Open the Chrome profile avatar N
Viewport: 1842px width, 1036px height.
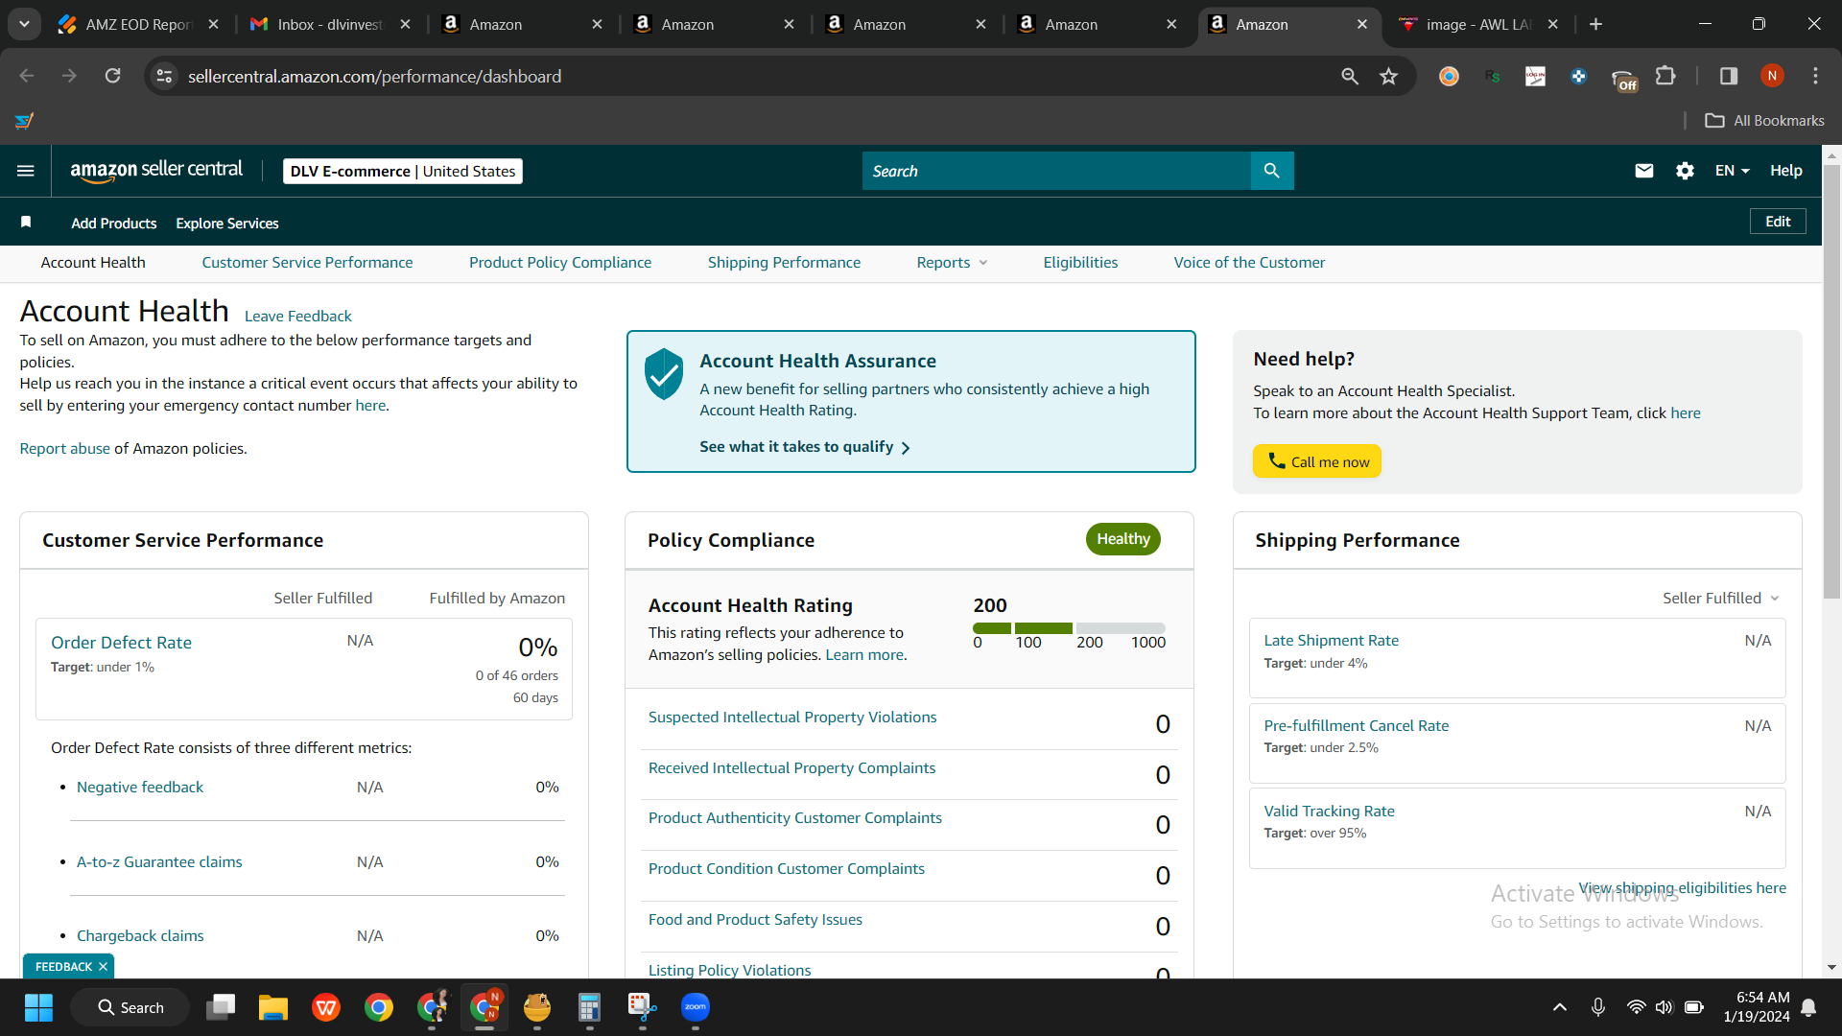[x=1772, y=76]
